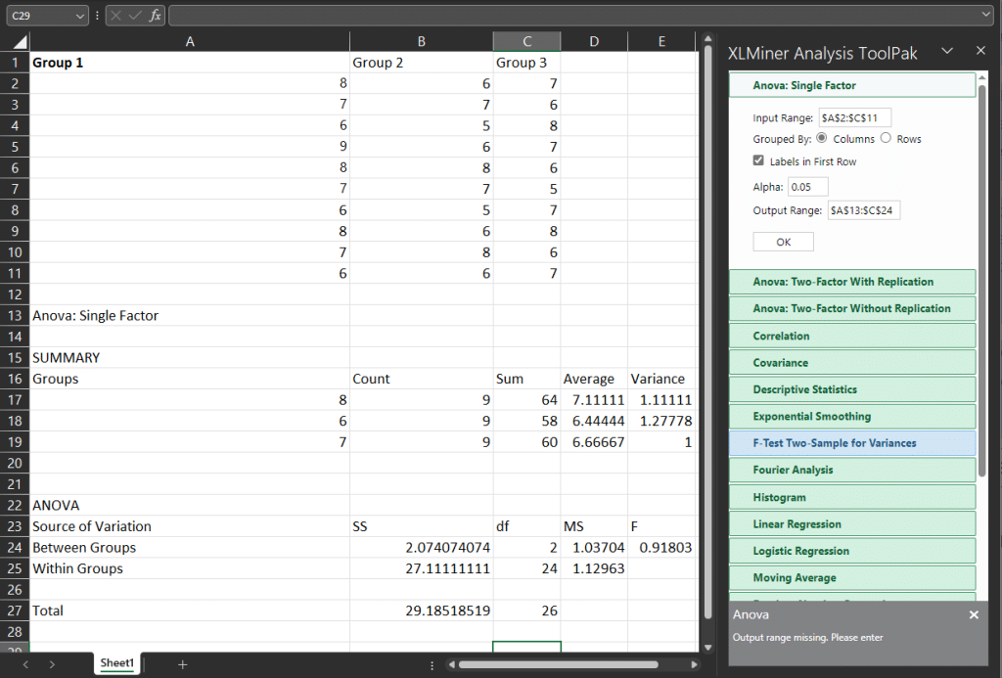Click the Enter checkmark icon in formula bar

click(x=135, y=16)
